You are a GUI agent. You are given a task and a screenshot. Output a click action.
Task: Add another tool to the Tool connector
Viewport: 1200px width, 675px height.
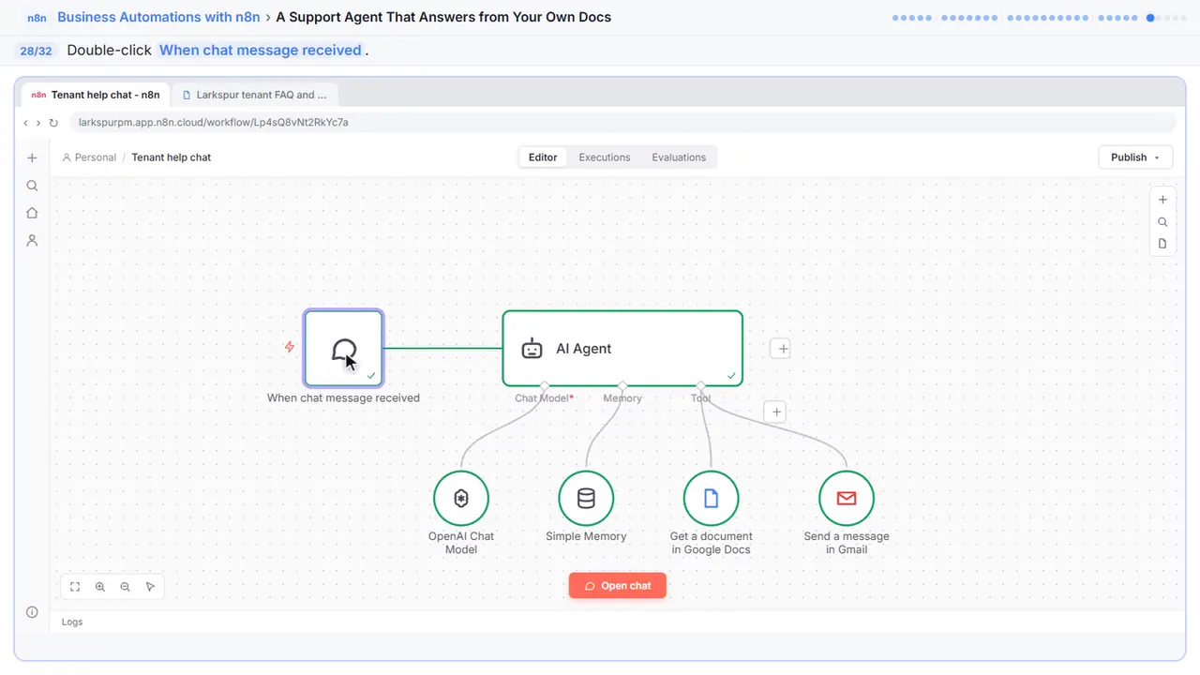click(x=774, y=412)
